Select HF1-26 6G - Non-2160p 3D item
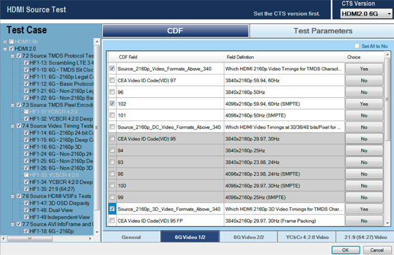Viewport: 394px width, 255px height. coord(61,168)
